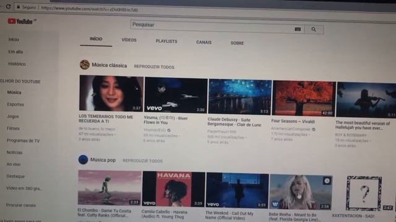Open the Música clássica channel avatar

[x=85, y=65]
